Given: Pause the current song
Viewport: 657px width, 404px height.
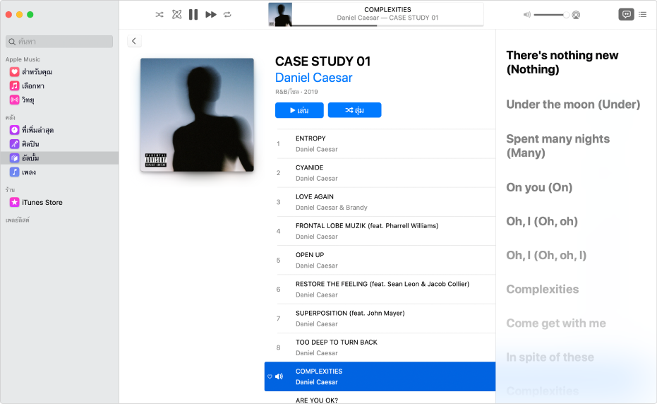Looking at the screenshot, I should pyautogui.click(x=193, y=15).
